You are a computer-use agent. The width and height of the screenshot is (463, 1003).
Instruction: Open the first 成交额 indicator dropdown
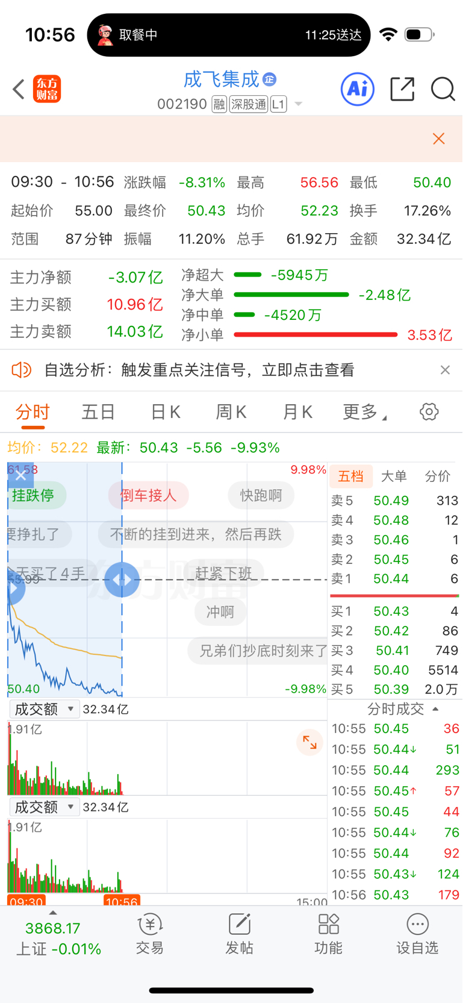point(45,709)
